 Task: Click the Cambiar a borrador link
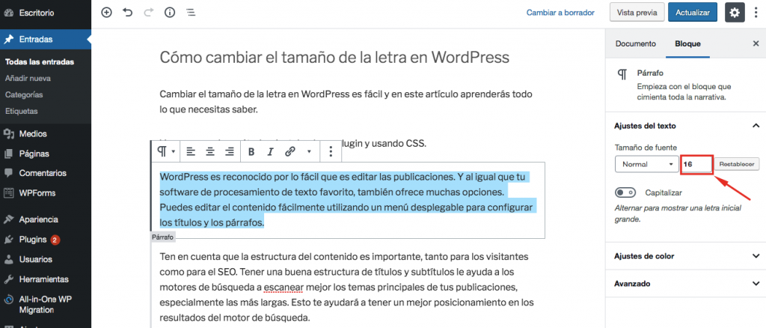click(x=560, y=13)
